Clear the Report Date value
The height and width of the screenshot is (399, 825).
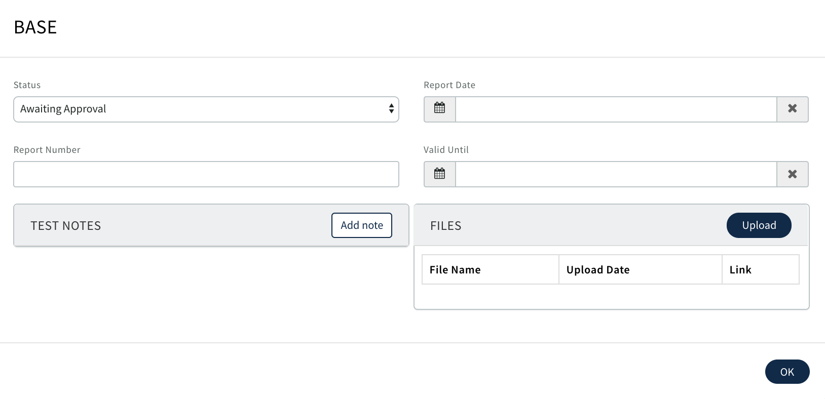click(792, 109)
